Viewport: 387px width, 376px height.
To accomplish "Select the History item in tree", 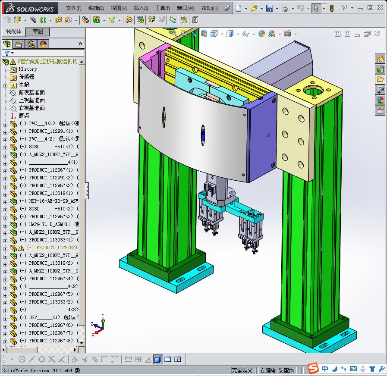I will [28, 69].
